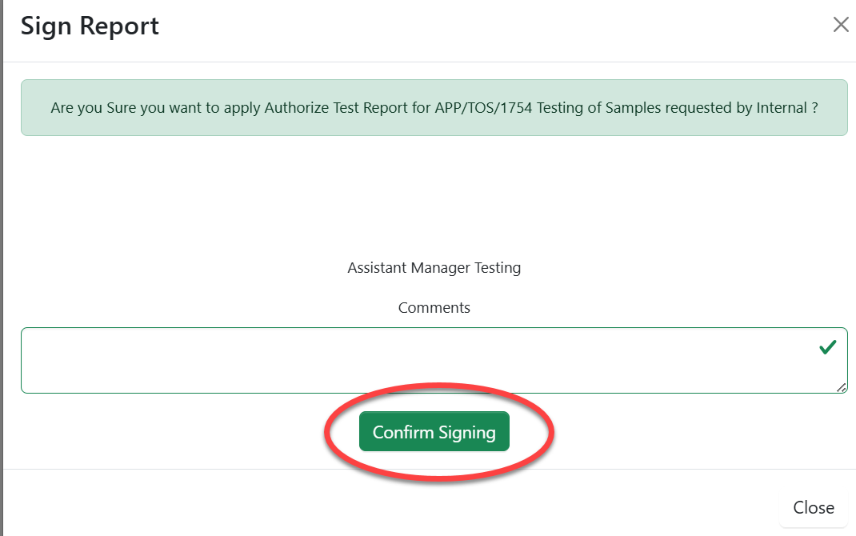Click the divider line below the title
This screenshot has width=856, height=536.
pos(434,62)
